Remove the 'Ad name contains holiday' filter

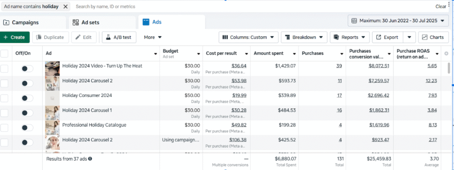(66, 6)
